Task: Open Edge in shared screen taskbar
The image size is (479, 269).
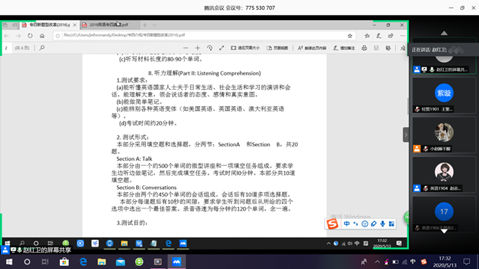Action: [168, 244]
